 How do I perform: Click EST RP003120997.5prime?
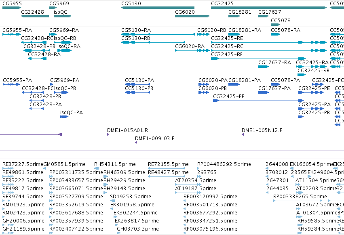click(x=210, y=197)
